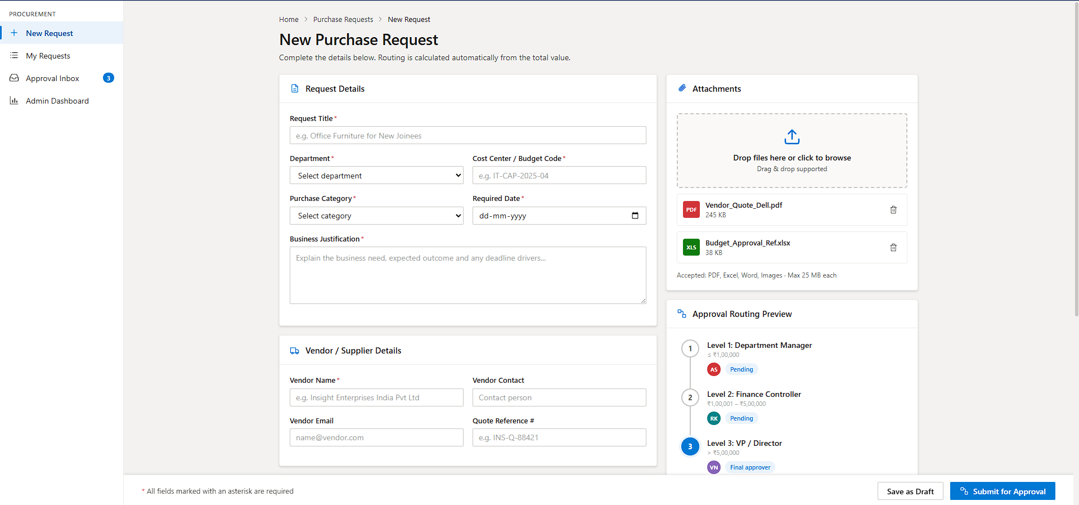The width and height of the screenshot is (1079, 505).
Task: Click the document icon in Request Details header
Action: (294, 88)
